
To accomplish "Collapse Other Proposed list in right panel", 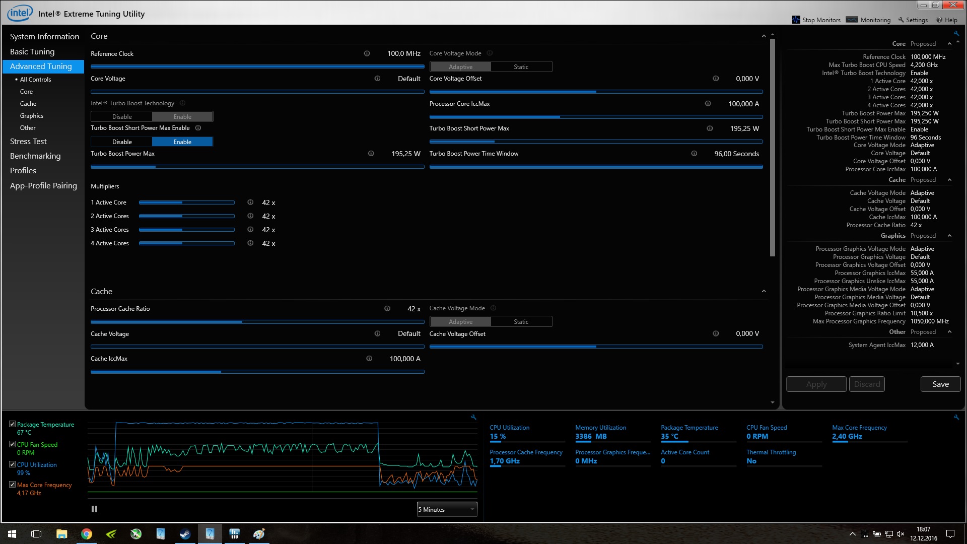I will coord(949,332).
